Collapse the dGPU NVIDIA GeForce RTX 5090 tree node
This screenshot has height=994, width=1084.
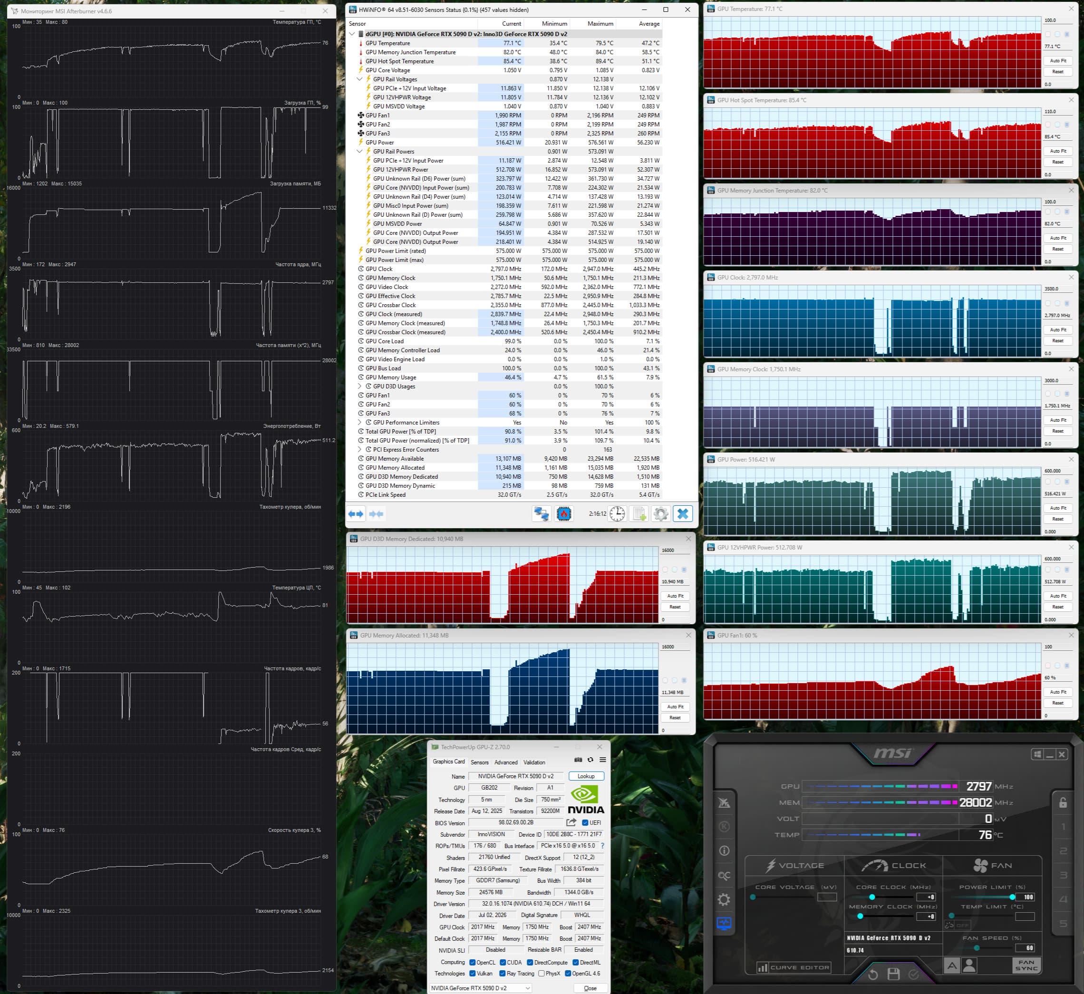pos(352,34)
